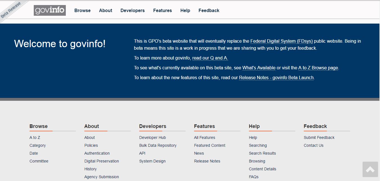Click A to Z in footer Browse list
This screenshot has height=181, width=380.
pyautogui.click(x=35, y=138)
